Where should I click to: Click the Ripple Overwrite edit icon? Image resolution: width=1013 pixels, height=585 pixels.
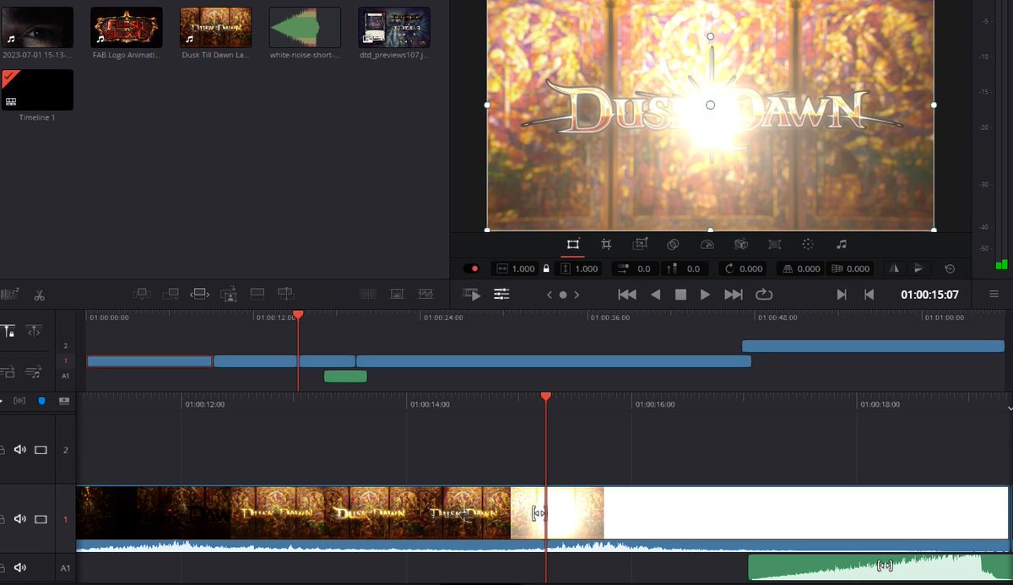click(x=199, y=294)
